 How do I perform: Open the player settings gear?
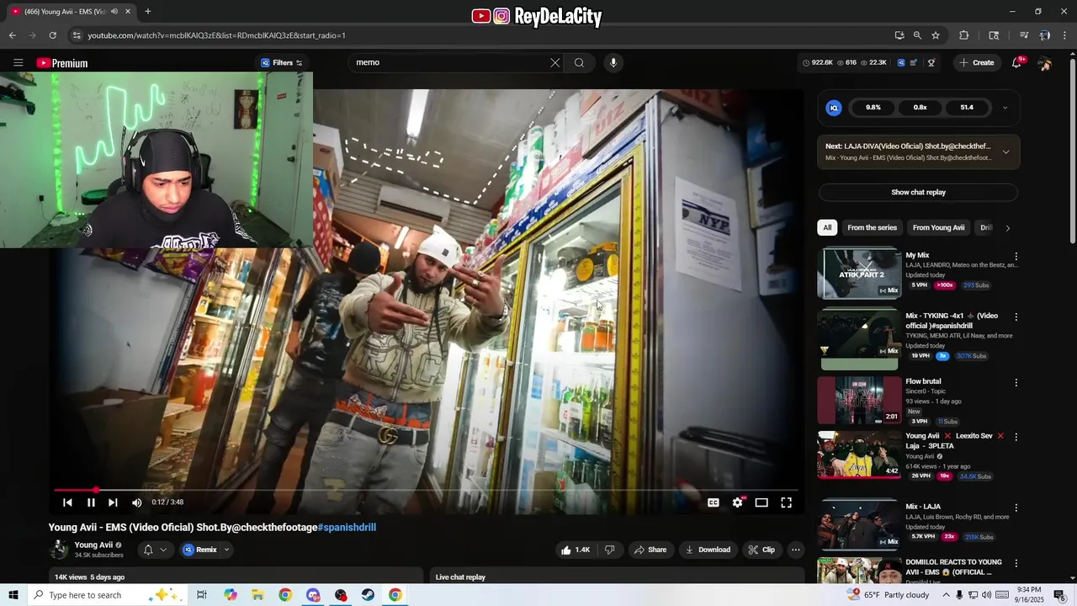[738, 502]
